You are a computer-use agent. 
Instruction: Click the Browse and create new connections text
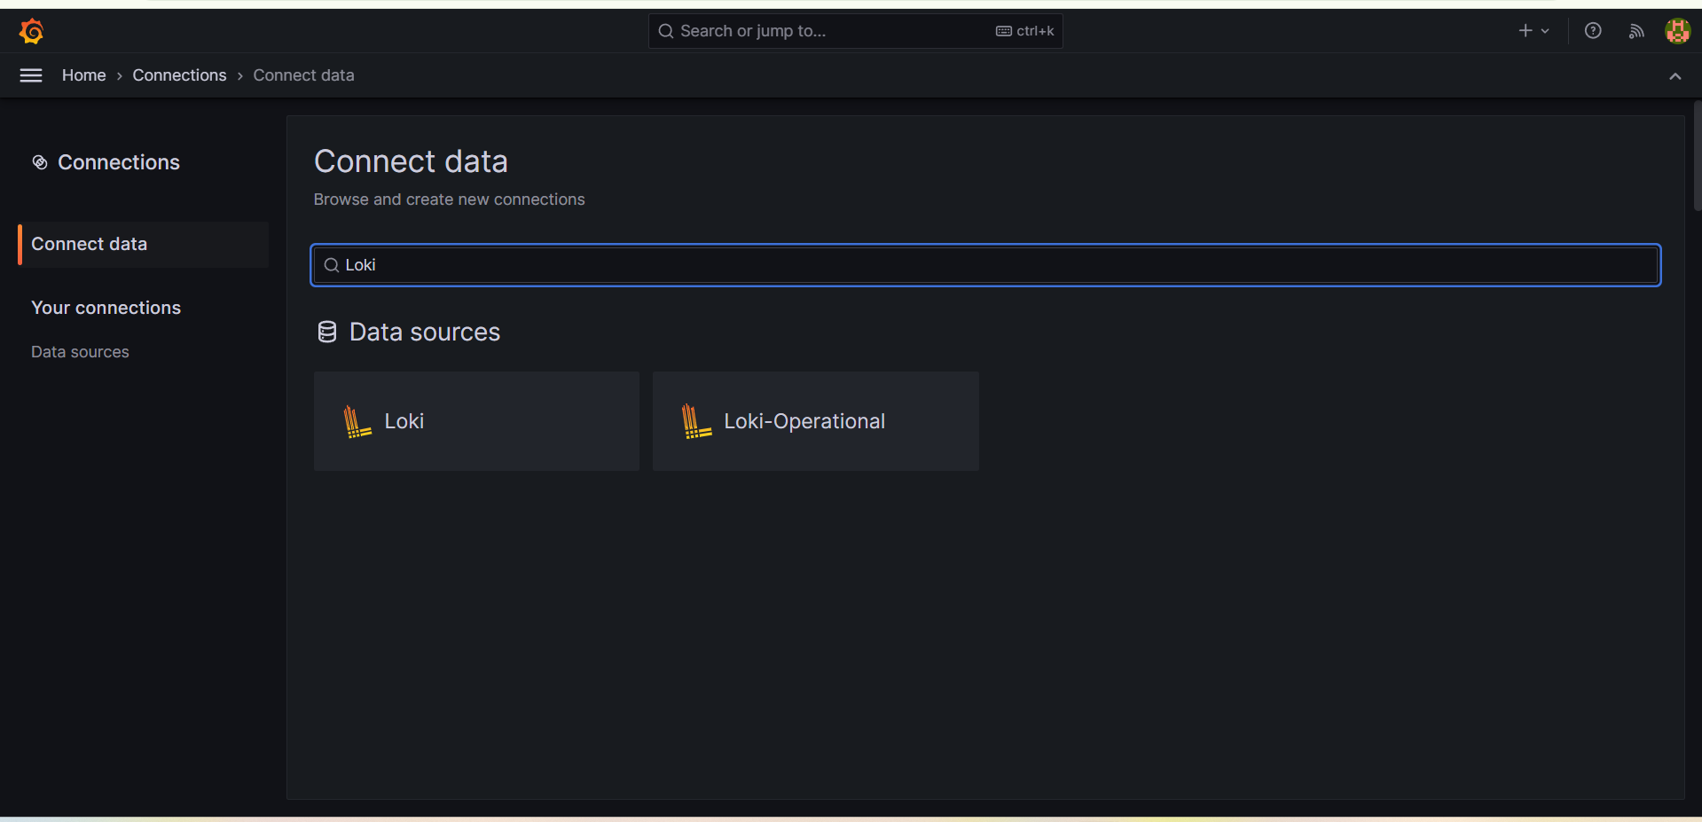(449, 200)
